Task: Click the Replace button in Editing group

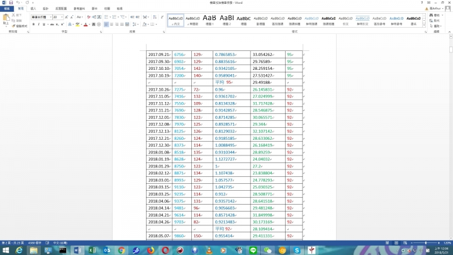Action: pyautogui.click(x=435, y=21)
